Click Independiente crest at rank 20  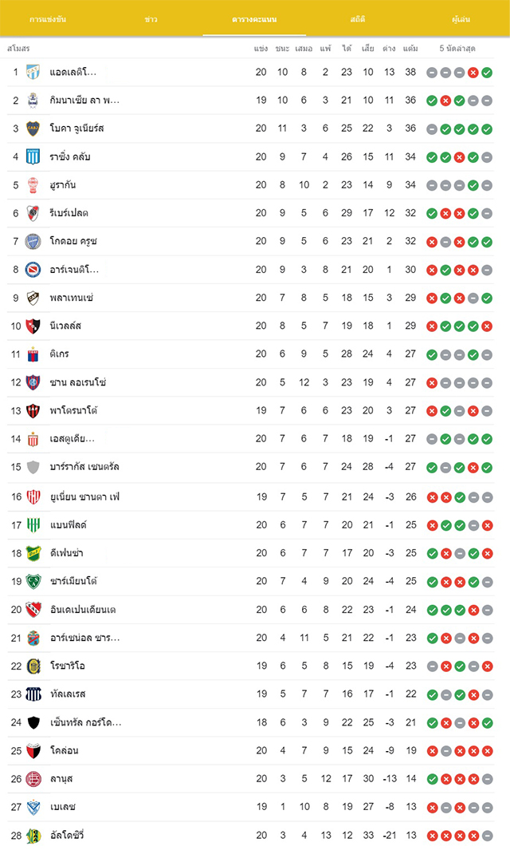[33, 610]
